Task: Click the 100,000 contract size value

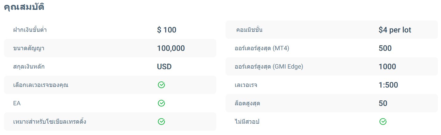Action: (x=171, y=48)
